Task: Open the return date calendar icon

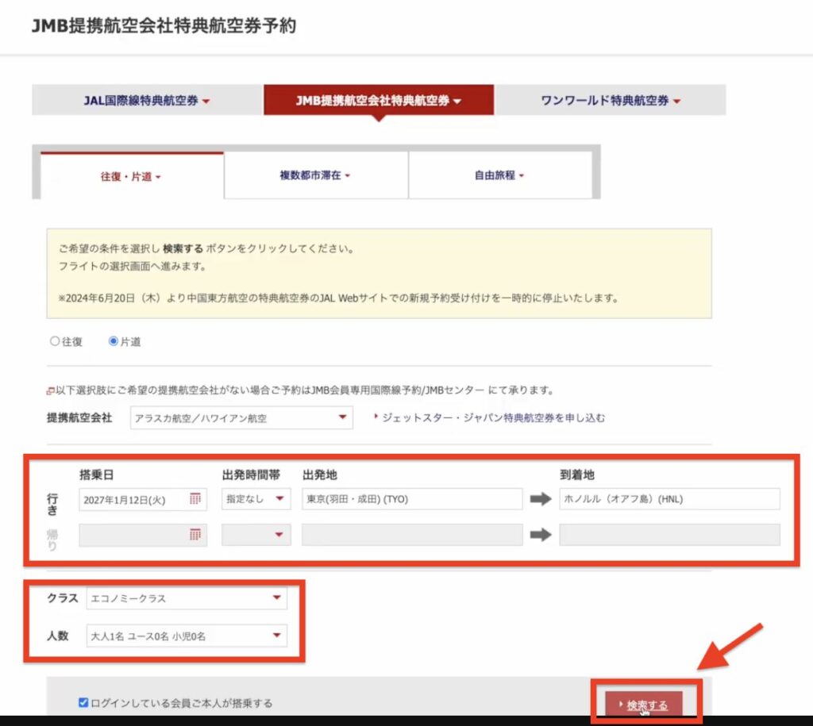Action: pos(195,534)
